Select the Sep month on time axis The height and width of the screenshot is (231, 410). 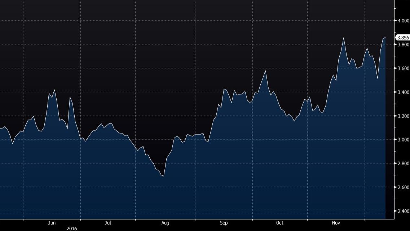tap(224, 223)
